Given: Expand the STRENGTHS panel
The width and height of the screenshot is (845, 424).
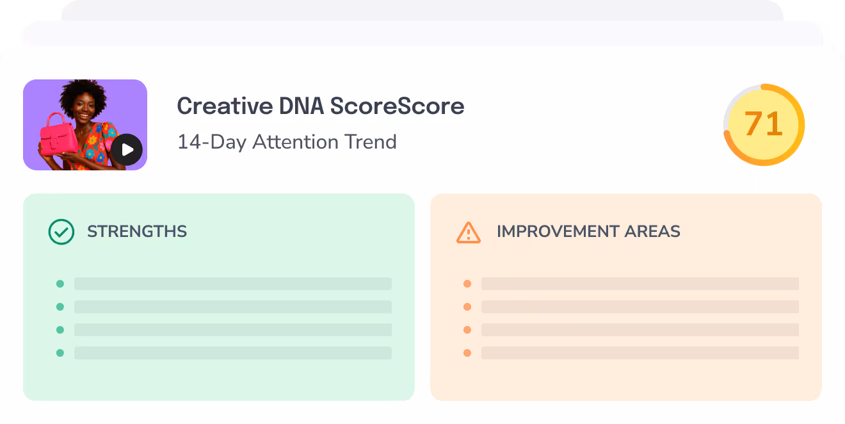Looking at the screenshot, I should (x=219, y=296).
